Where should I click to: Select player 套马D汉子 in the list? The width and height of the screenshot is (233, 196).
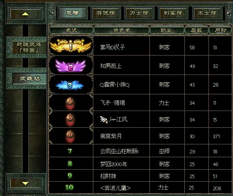tap(112, 47)
